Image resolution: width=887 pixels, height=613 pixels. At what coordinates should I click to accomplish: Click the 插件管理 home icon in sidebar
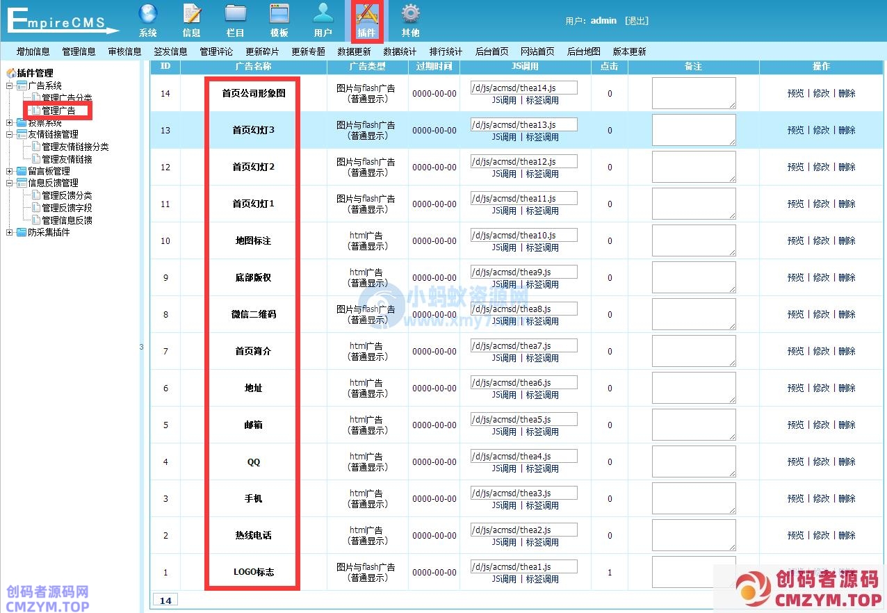[11, 73]
